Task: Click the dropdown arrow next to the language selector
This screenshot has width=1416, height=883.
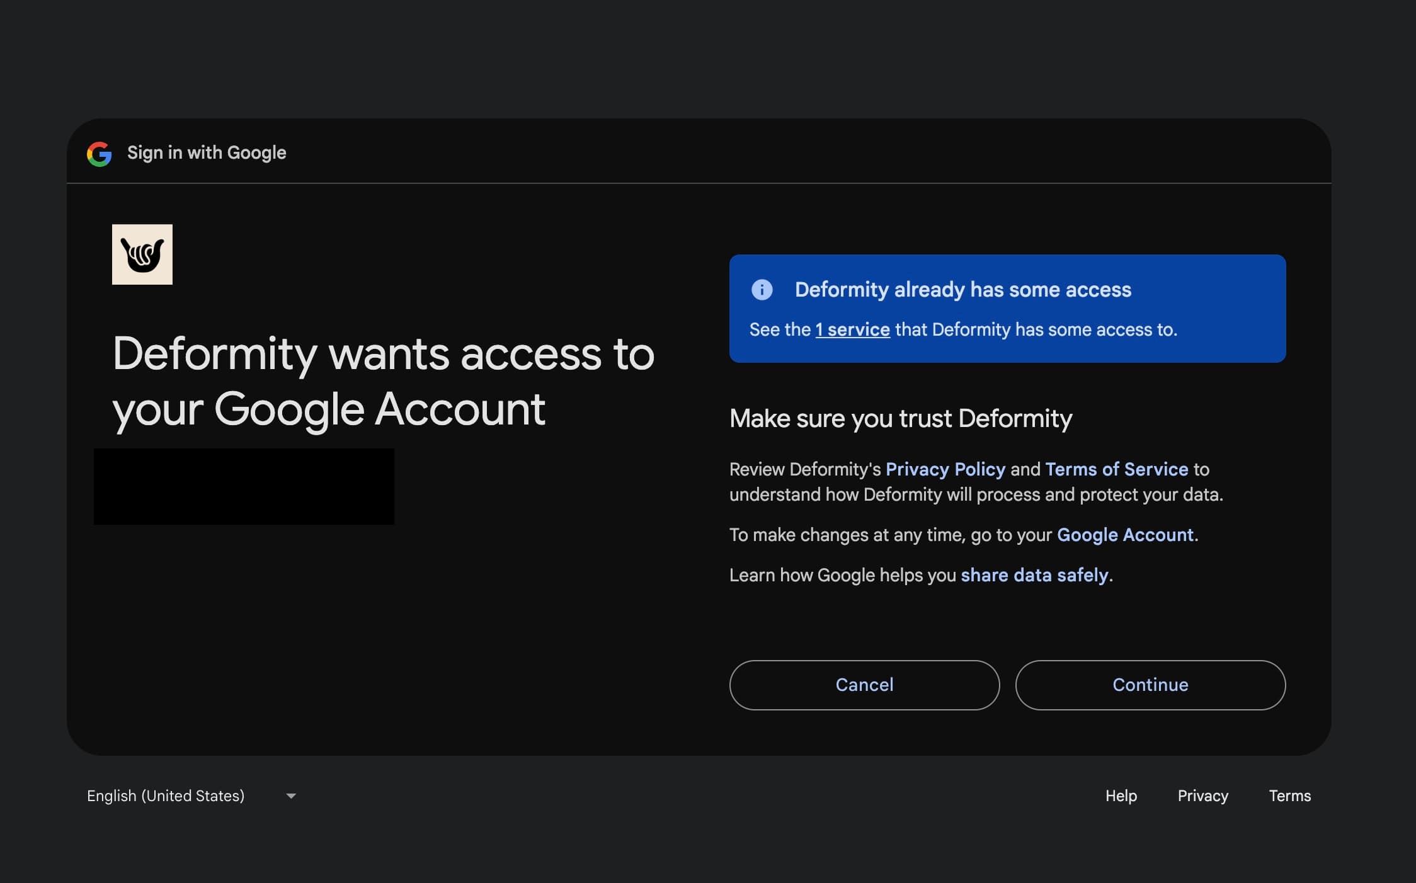Action: tap(291, 796)
